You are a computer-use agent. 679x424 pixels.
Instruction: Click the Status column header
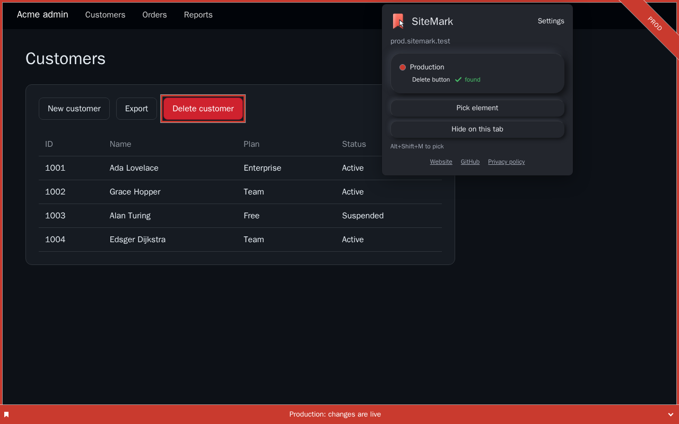point(354,144)
